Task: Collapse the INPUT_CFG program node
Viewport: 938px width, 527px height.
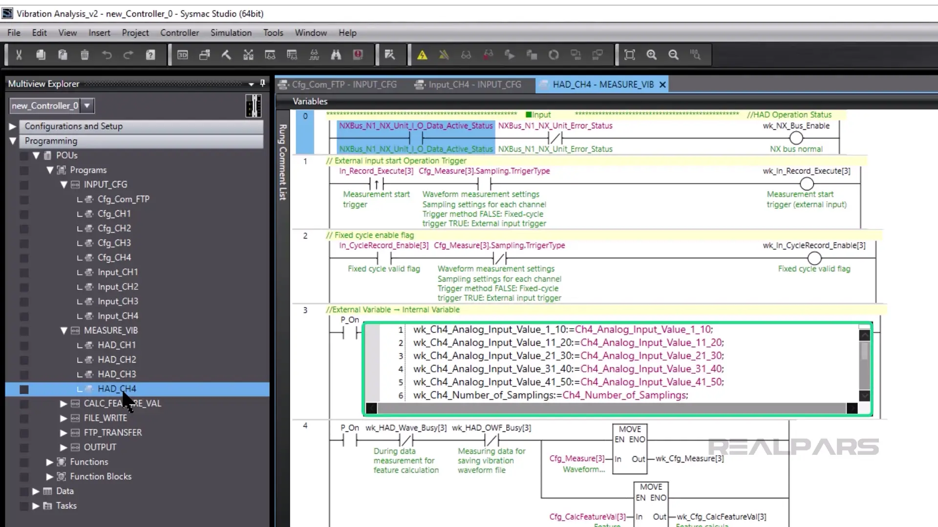Action: point(64,185)
